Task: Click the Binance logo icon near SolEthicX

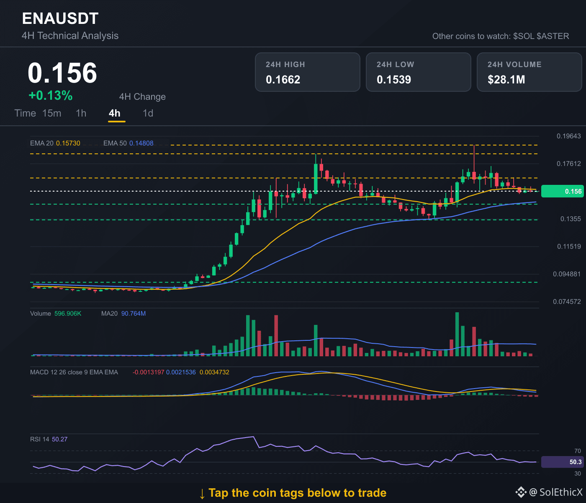Action: point(521,492)
